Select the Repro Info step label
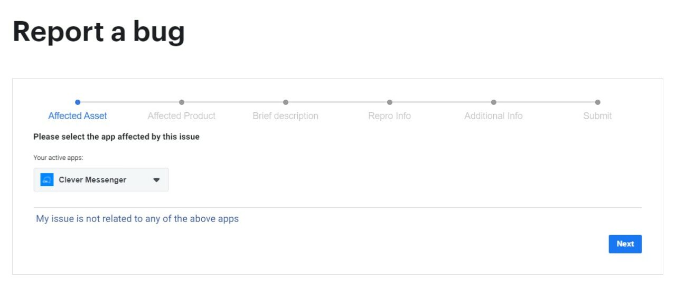 [390, 116]
